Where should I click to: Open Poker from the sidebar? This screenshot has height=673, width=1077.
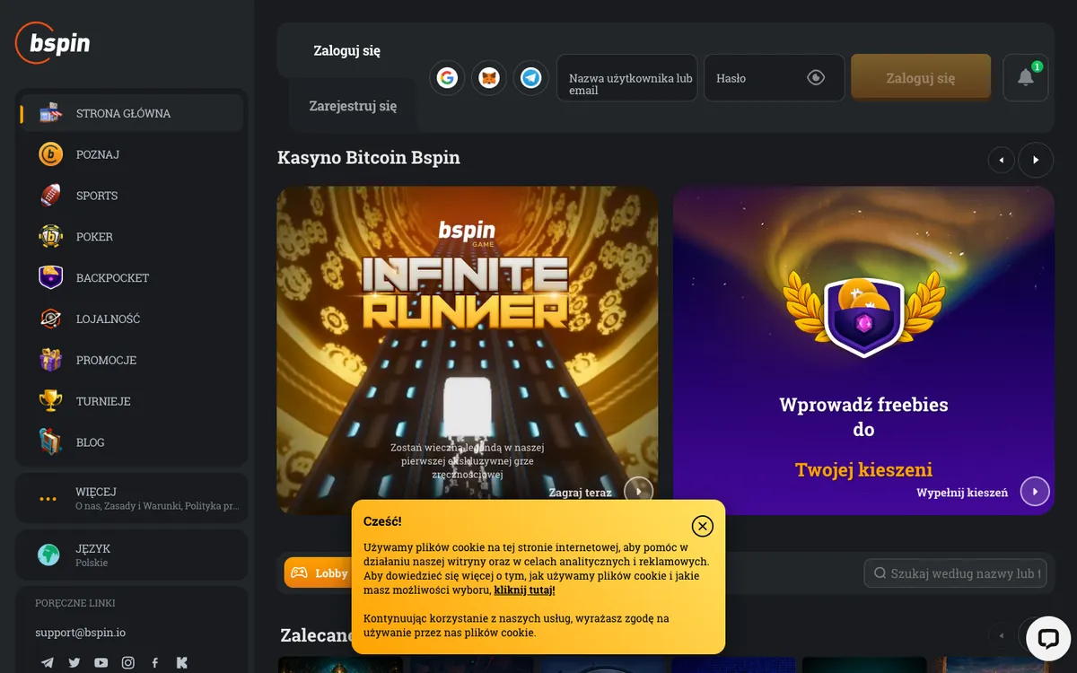click(132, 237)
